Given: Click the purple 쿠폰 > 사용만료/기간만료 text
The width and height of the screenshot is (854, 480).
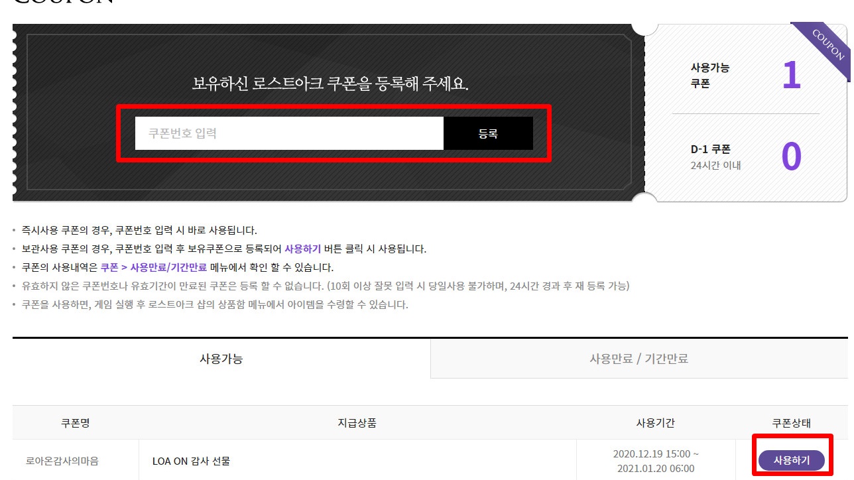Looking at the screenshot, I should (x=153, y=268).
